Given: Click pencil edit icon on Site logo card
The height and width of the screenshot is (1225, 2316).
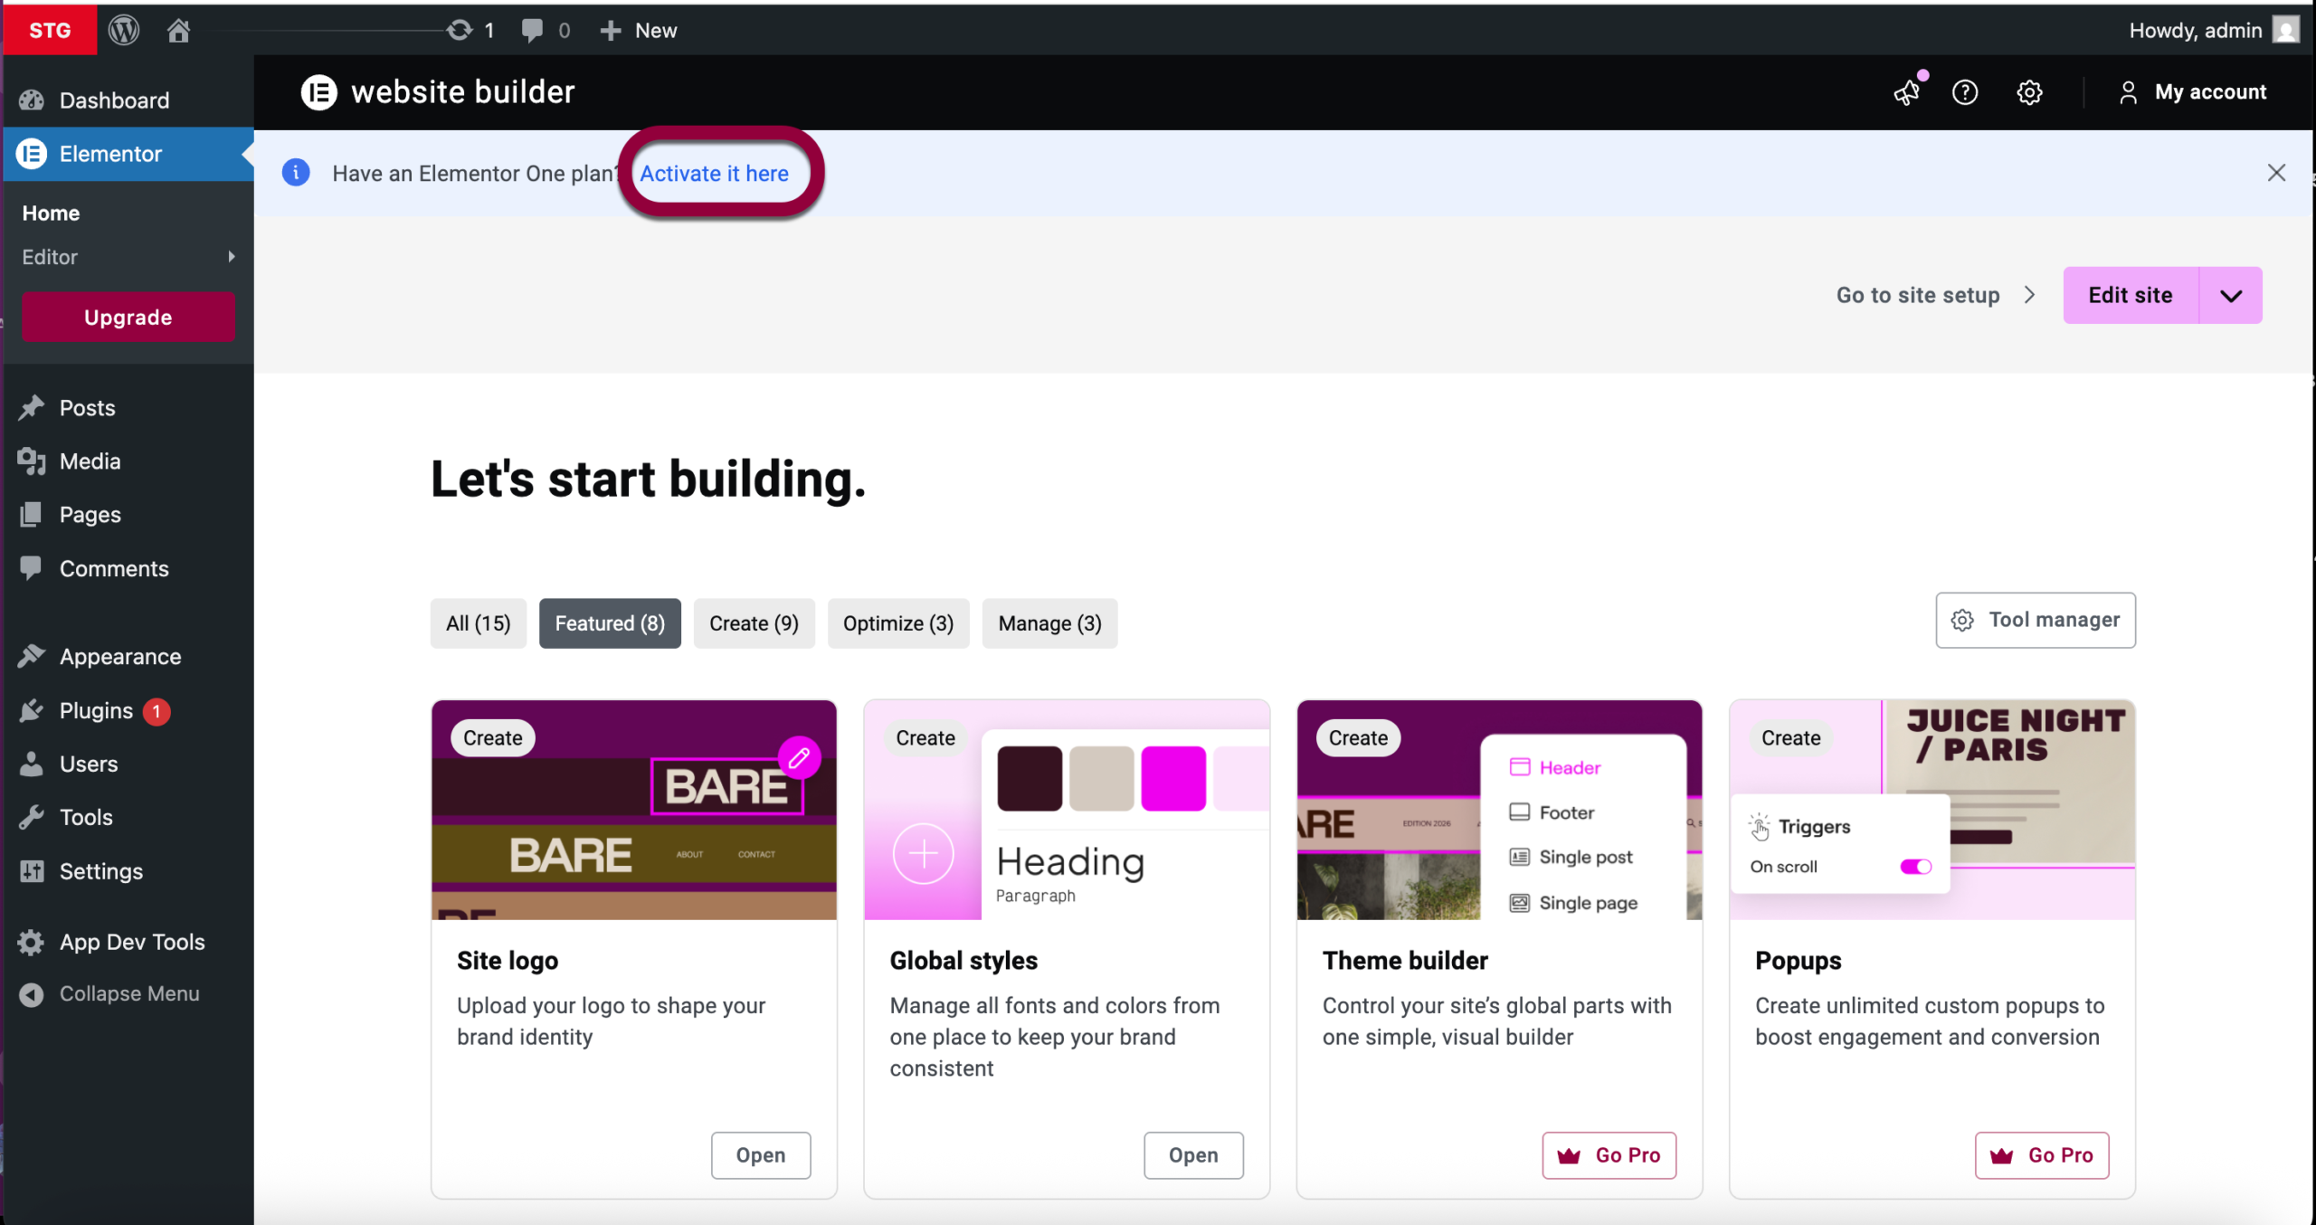Looking at the screenshot, I should (x=799, y=757).
